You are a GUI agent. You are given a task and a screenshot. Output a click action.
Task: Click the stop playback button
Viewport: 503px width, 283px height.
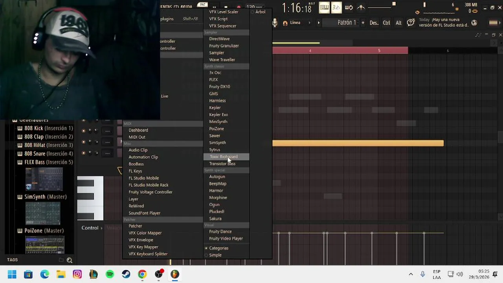(226, 7)
